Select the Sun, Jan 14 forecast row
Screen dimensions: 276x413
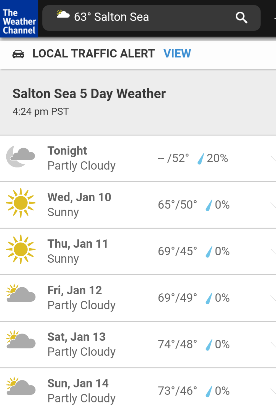(x=138, y=391)
